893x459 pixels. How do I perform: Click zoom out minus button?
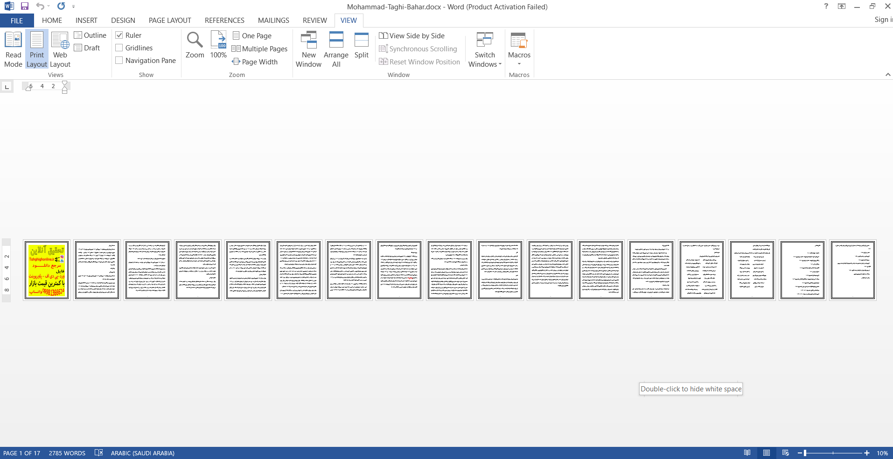[x=799, y=453]
